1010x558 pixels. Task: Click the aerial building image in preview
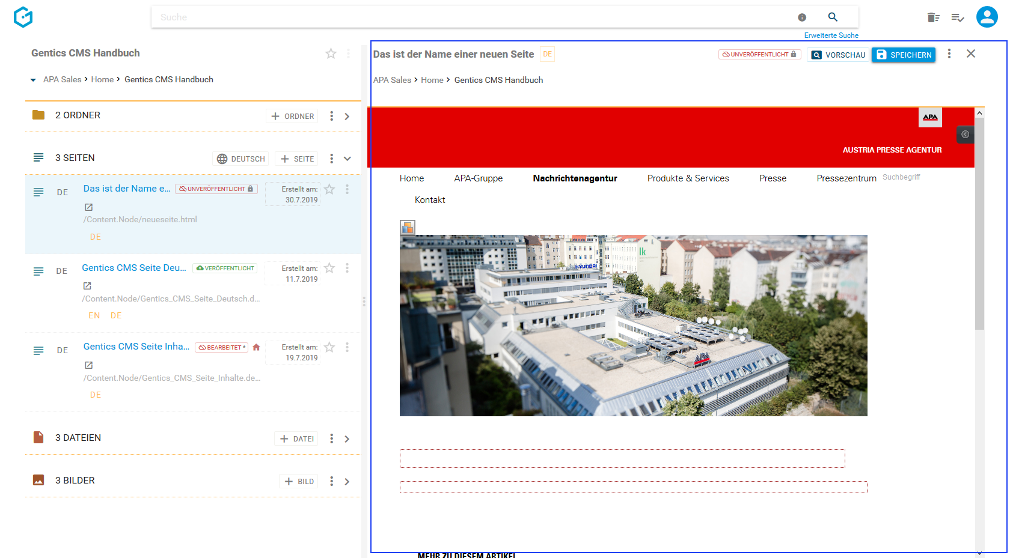[633, 325]
